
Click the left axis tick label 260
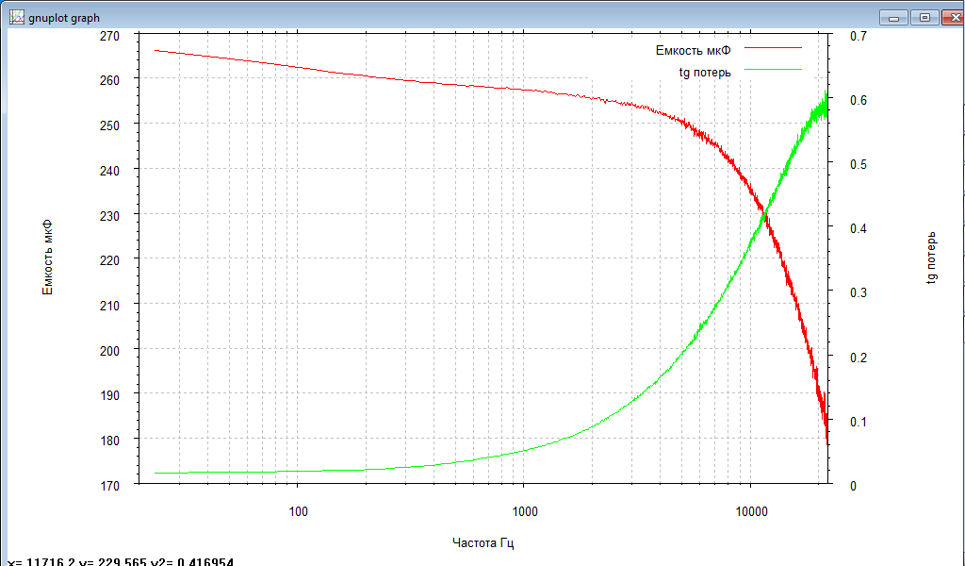tap(109, 80)
